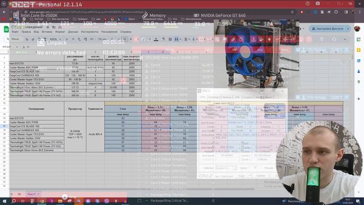Open the CPU-Z Graphics tab
364x205 pixels.
(x=248, y=97)
